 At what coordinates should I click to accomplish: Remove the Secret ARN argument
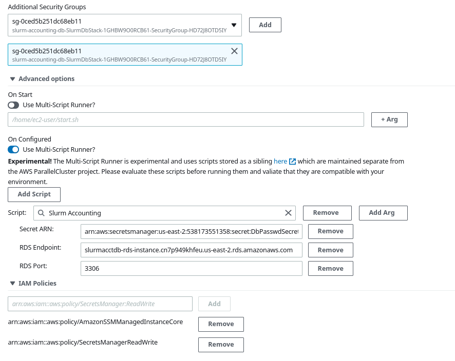[x=331, y=231]
